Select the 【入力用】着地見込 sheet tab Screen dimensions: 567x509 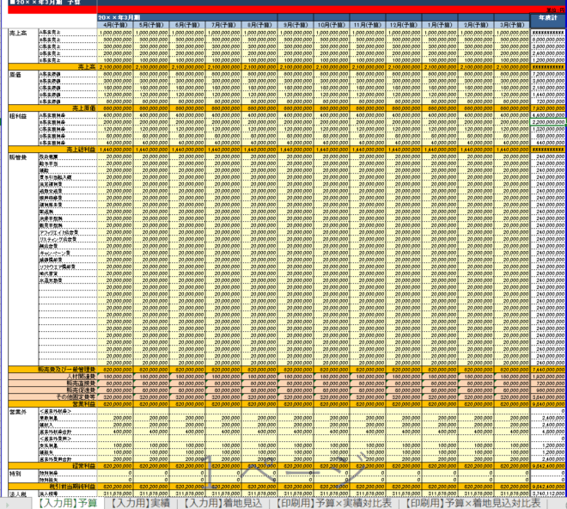coord(223,502)
